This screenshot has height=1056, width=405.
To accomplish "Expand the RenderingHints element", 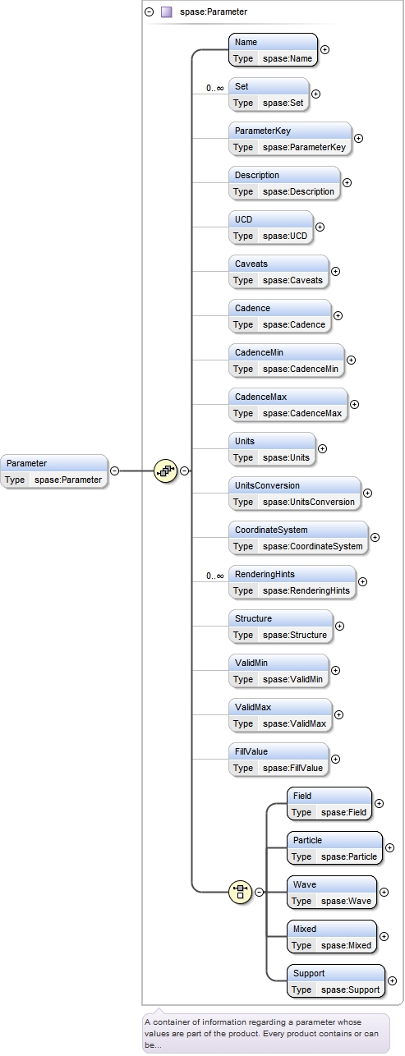I will pyautogui.click(x=362, y=581).
